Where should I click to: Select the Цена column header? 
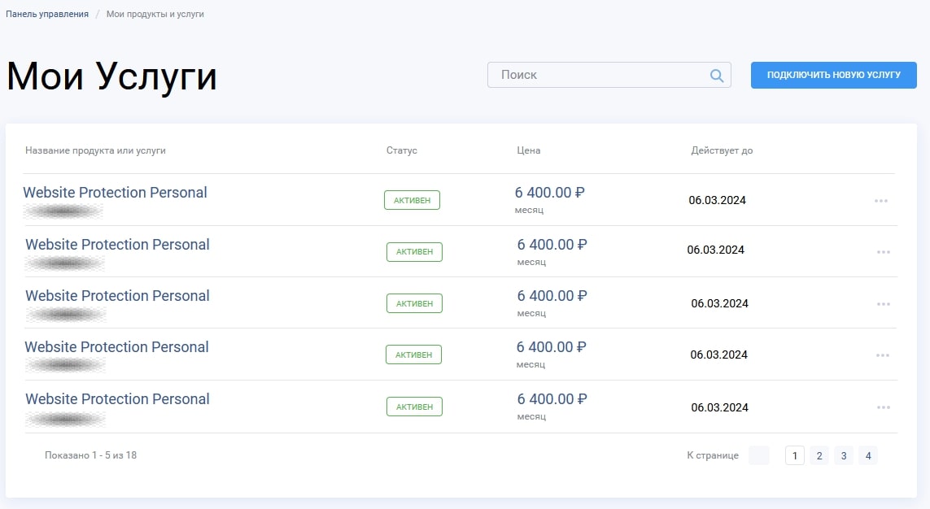click(x=528, y=150)
